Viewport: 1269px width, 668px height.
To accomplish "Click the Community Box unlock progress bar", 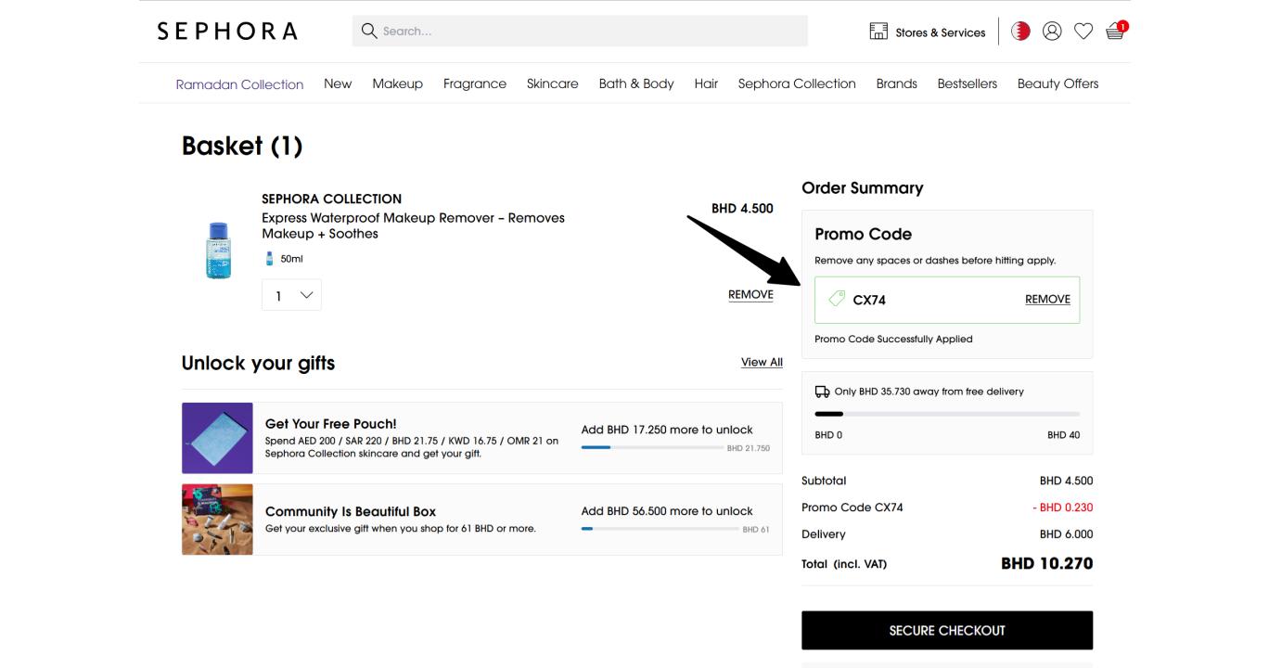I will click(660, 529).
